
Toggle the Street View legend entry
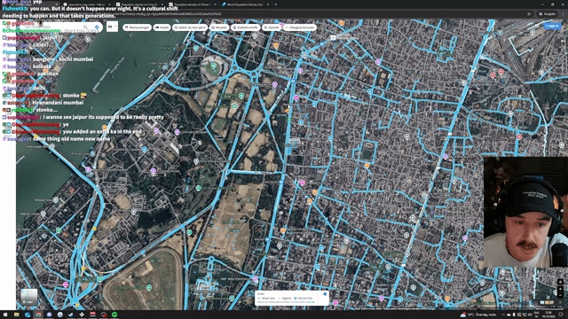[266, 299]
